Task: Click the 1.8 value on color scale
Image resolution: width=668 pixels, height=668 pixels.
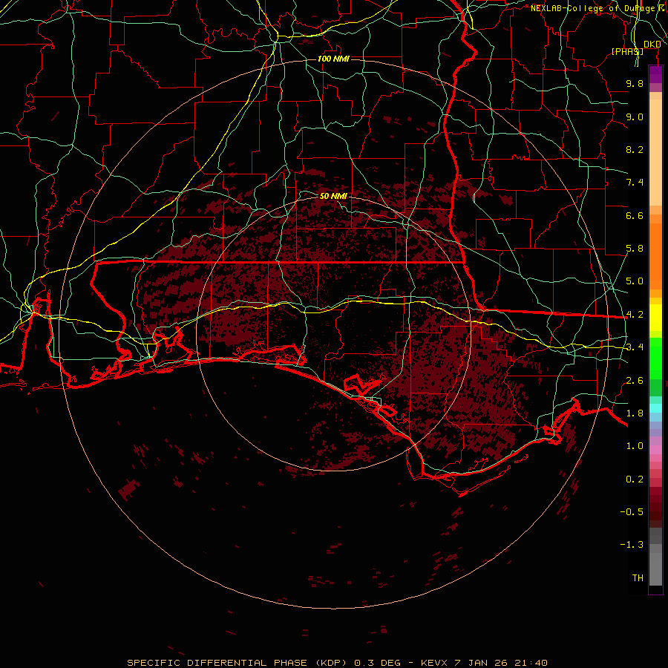Action: [635, 413]
